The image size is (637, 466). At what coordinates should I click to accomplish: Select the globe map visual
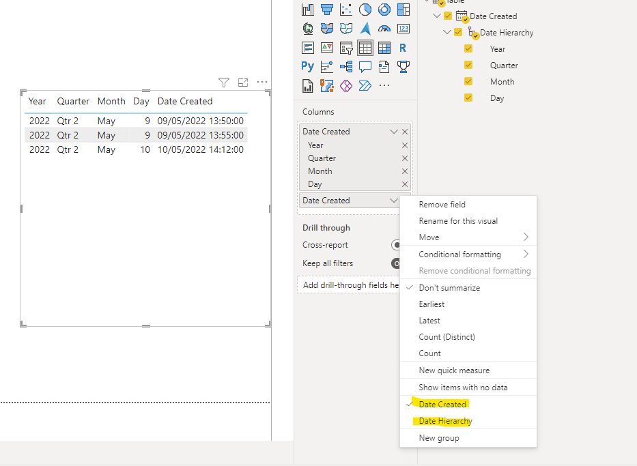tap(307, 29)
